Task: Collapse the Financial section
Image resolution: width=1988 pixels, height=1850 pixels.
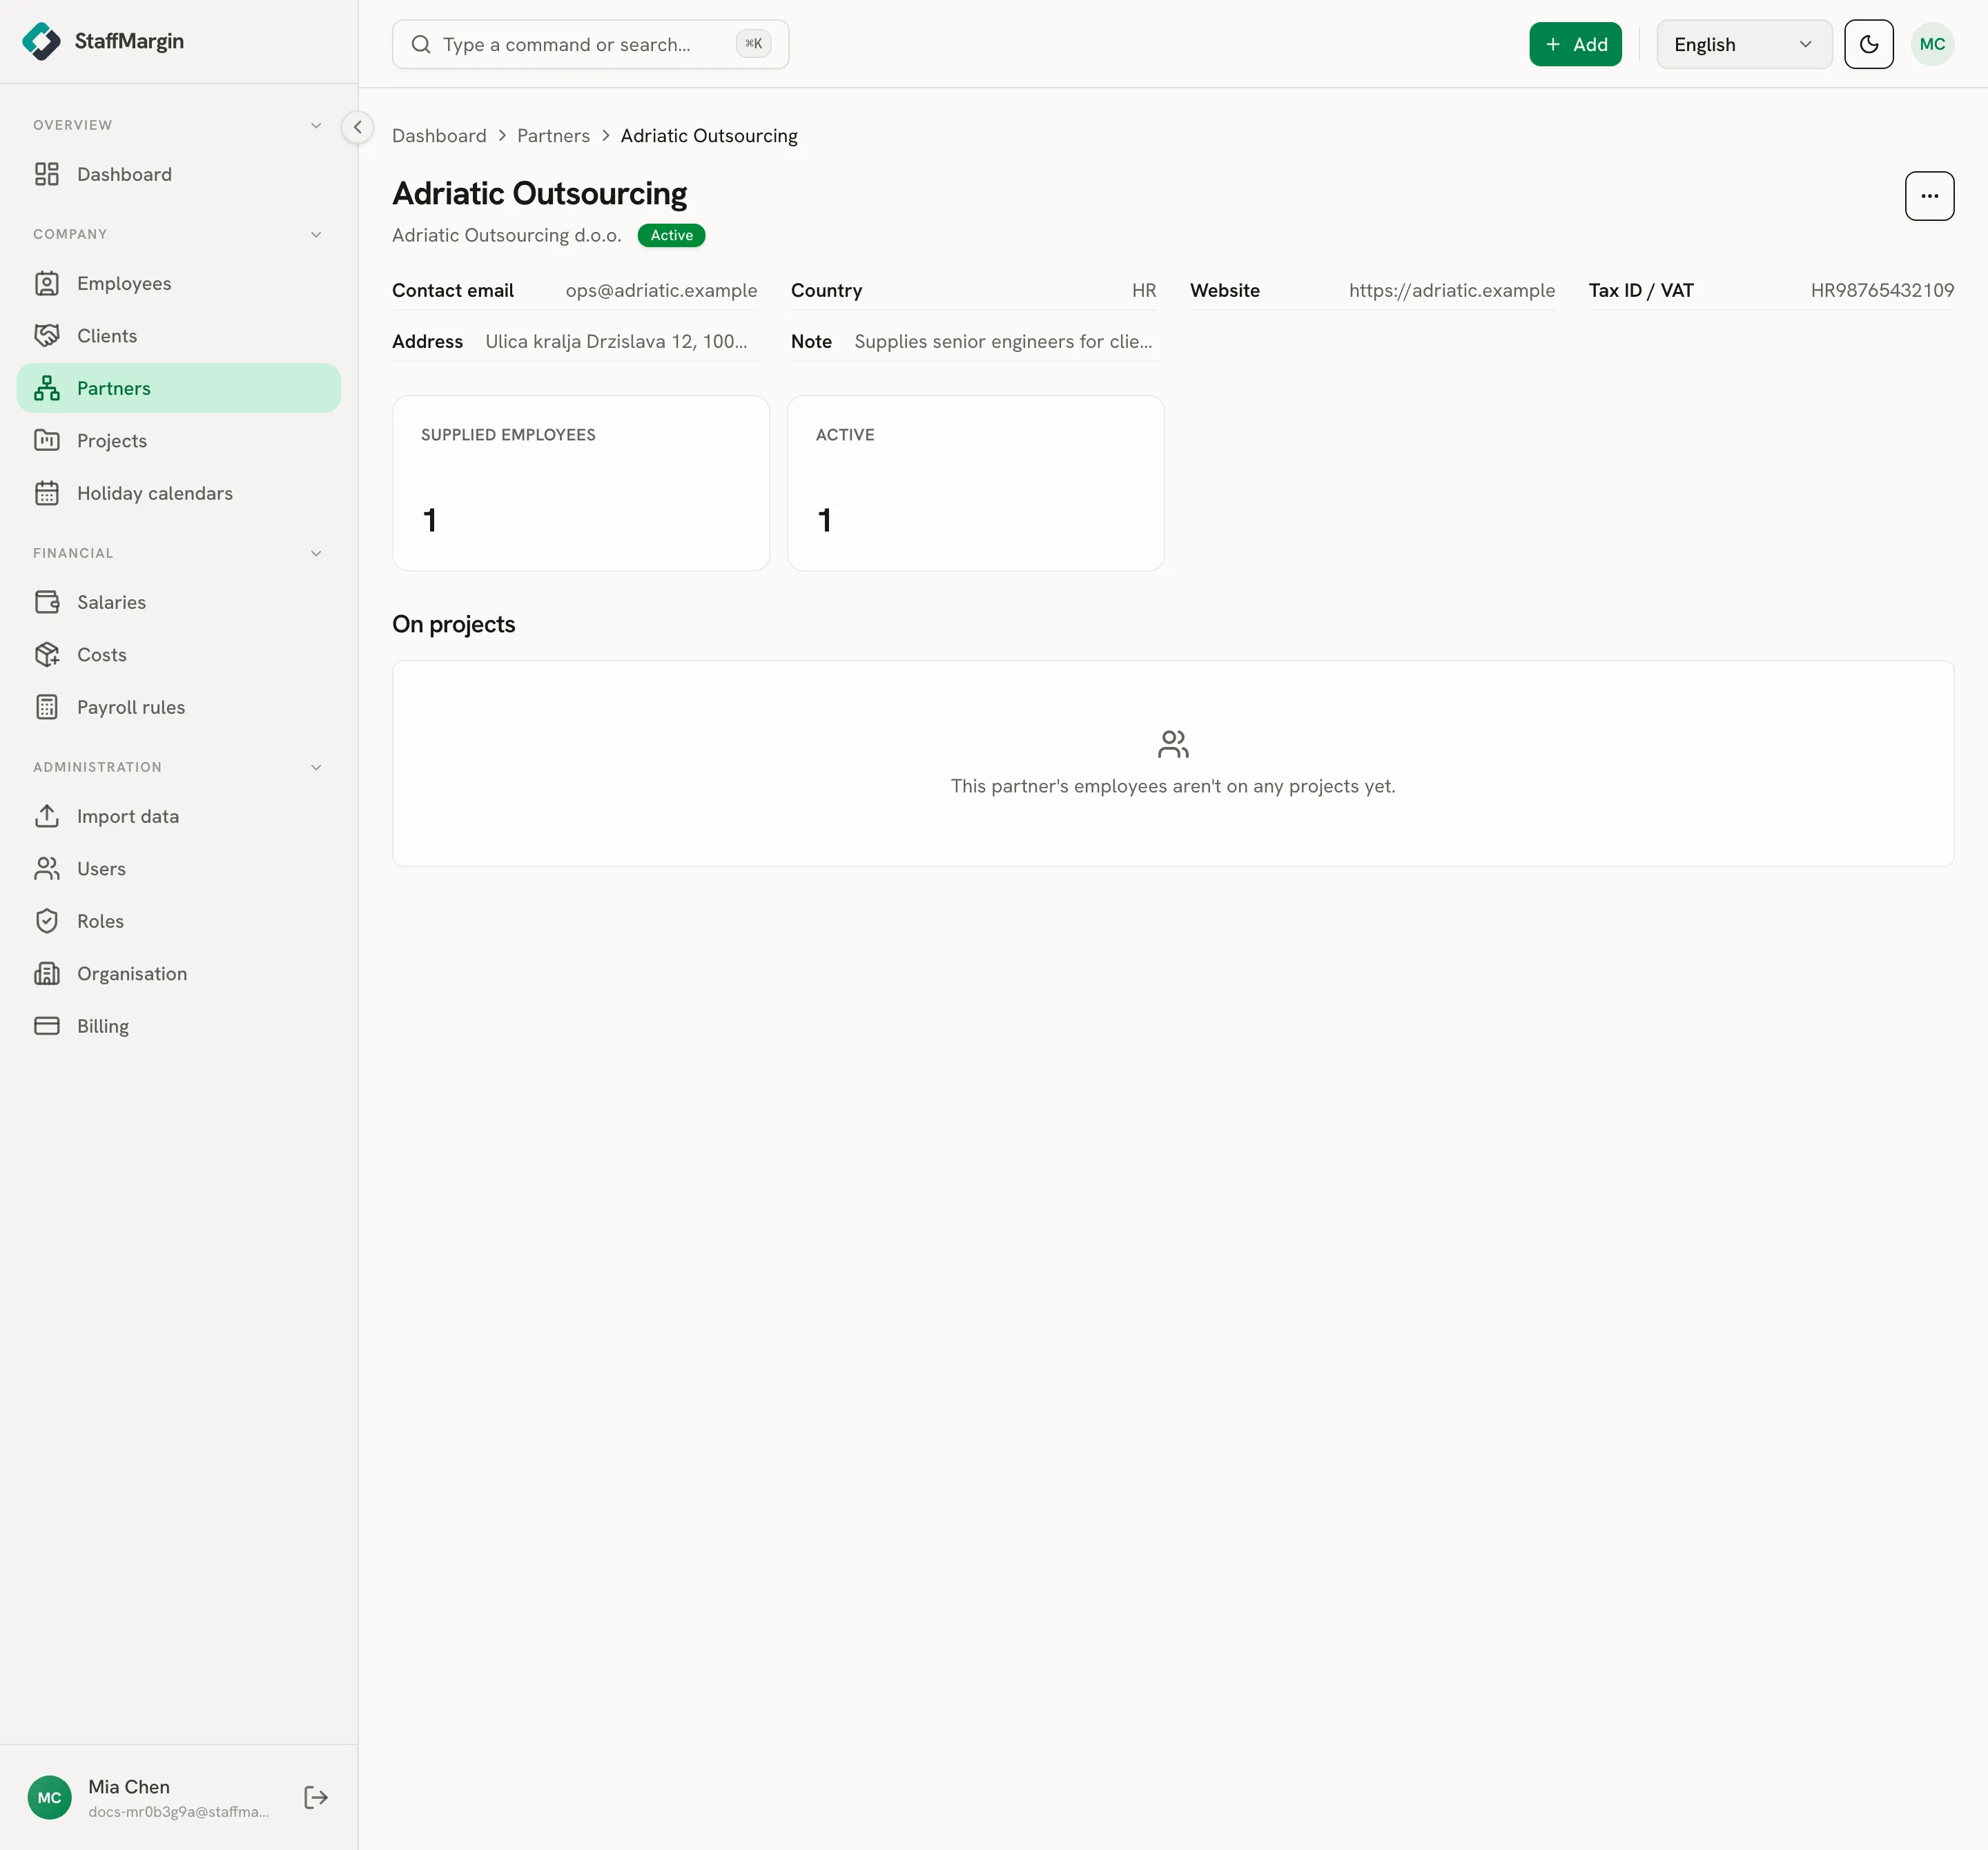Action: [x=316, y=553]
